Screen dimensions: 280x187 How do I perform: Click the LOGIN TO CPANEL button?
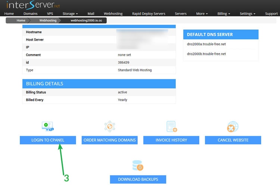48,140
